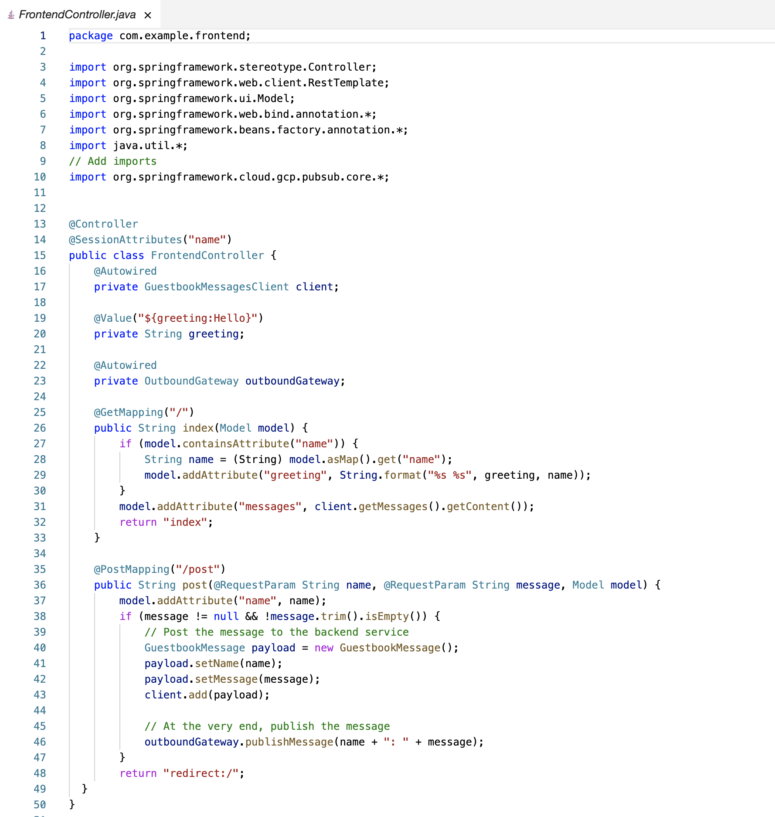Click 'isEmpty' call on line 38
This screenshot has width=775, height=817.
click(387, 616)
